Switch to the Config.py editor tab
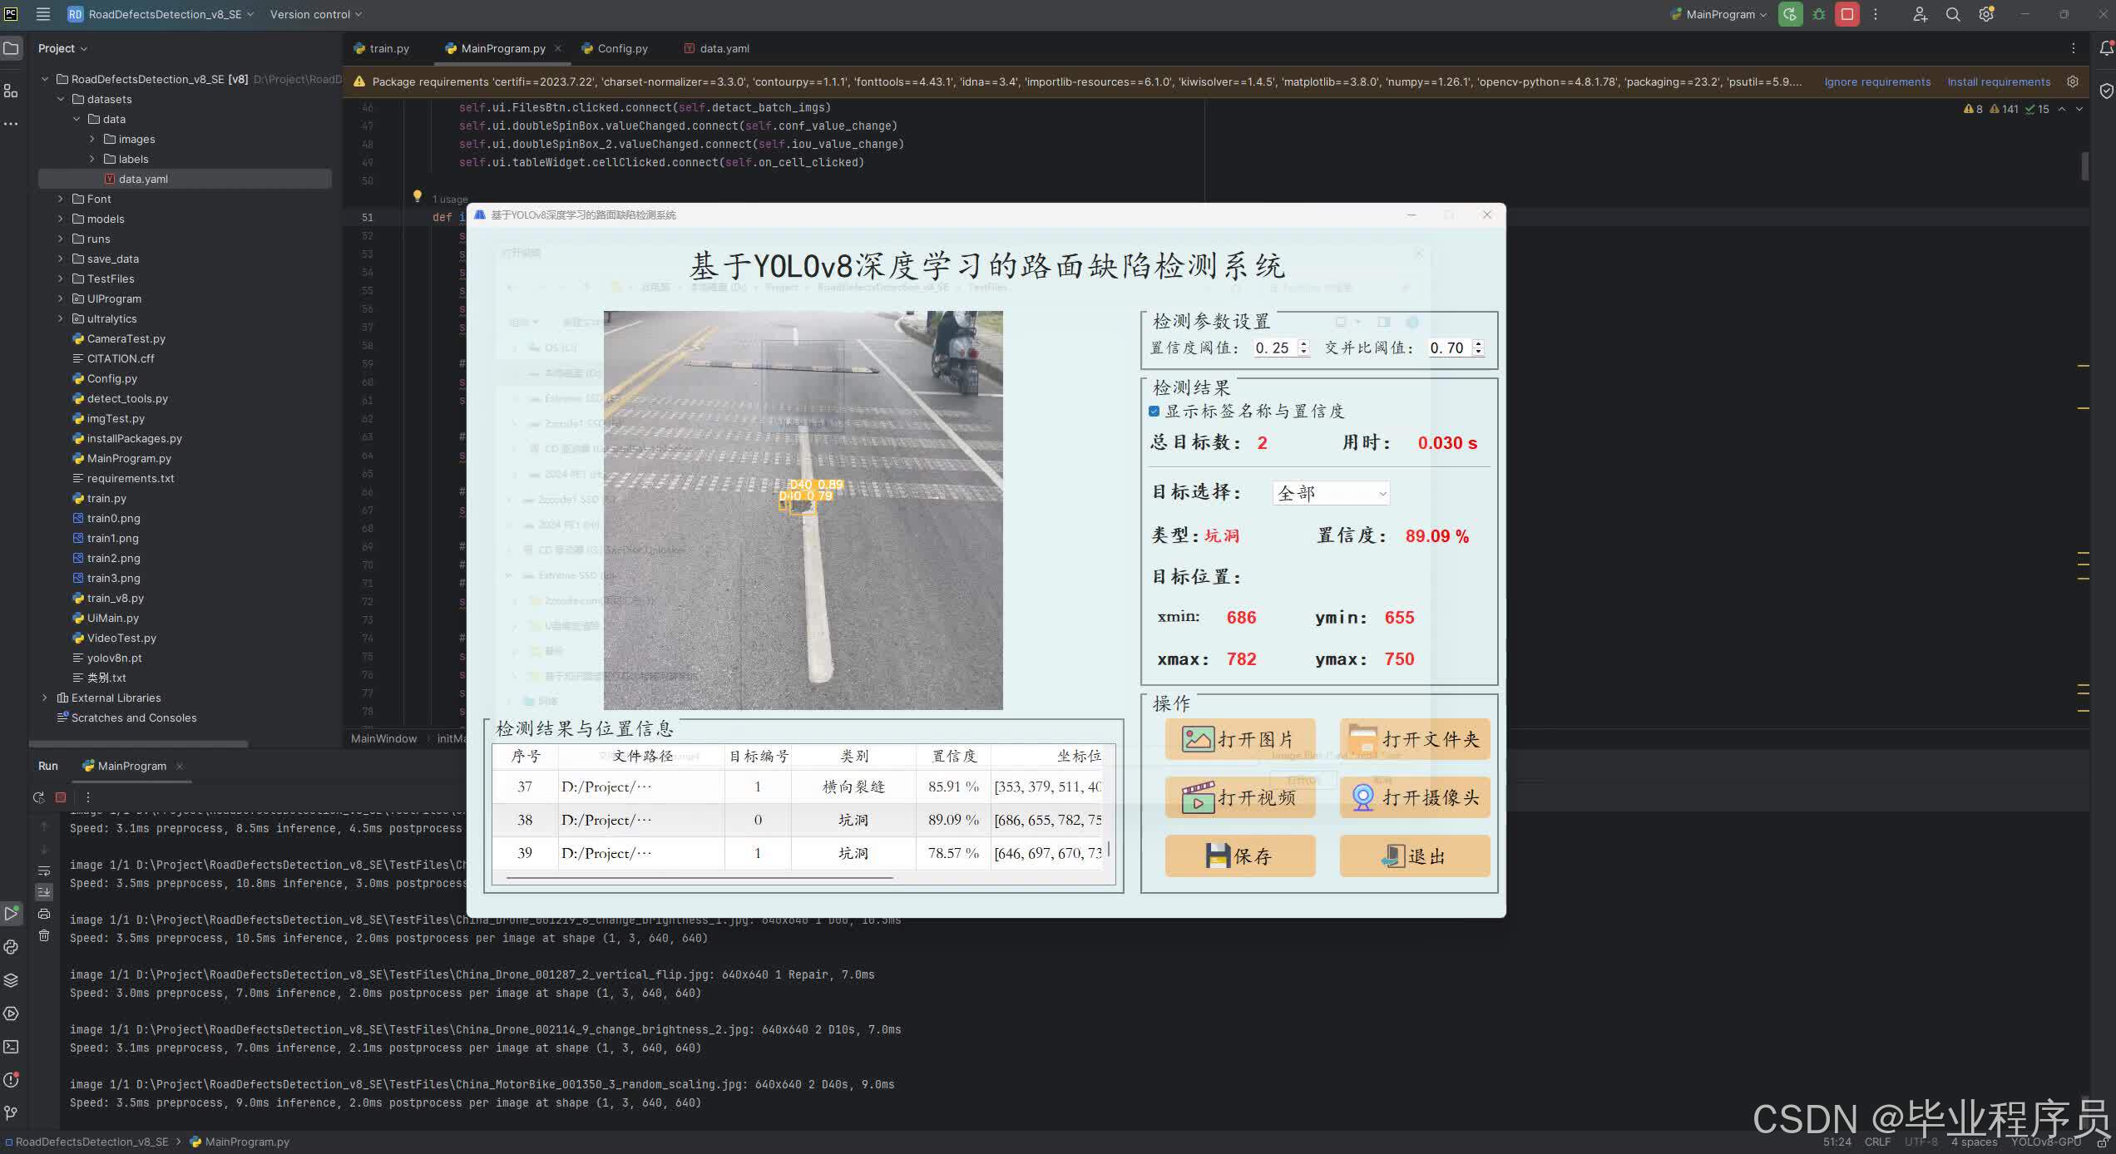Screen dimensions: 2116x1154 point(615,48)
